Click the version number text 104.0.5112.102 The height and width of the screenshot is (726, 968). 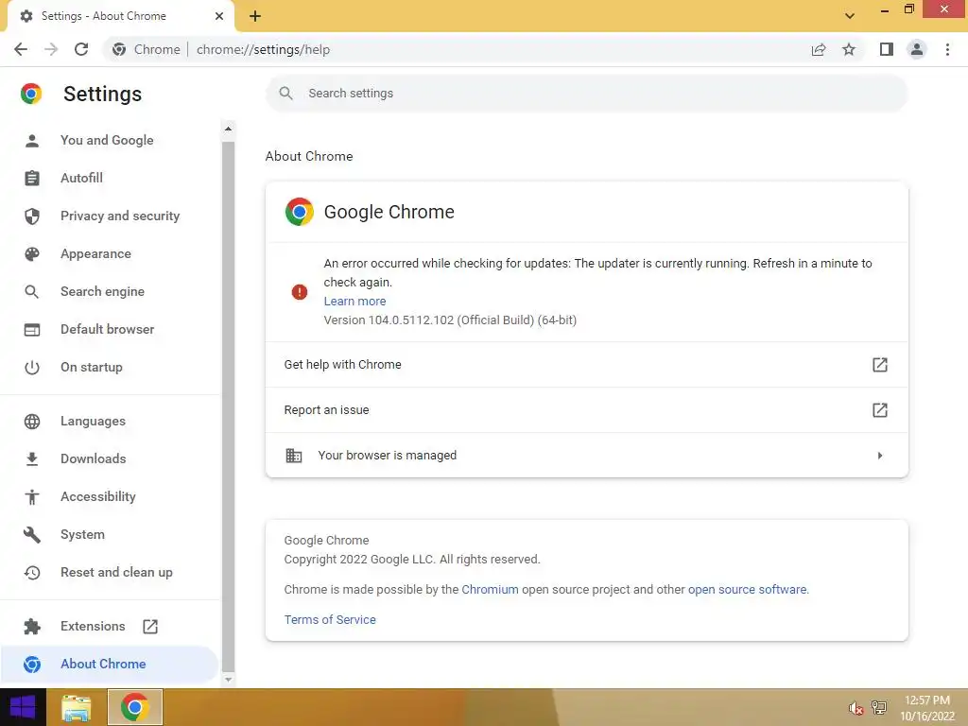point(411,320)
